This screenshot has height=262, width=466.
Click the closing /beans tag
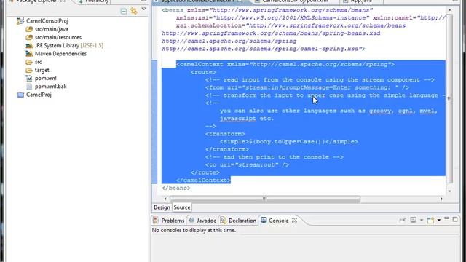(x=176, y=188)
